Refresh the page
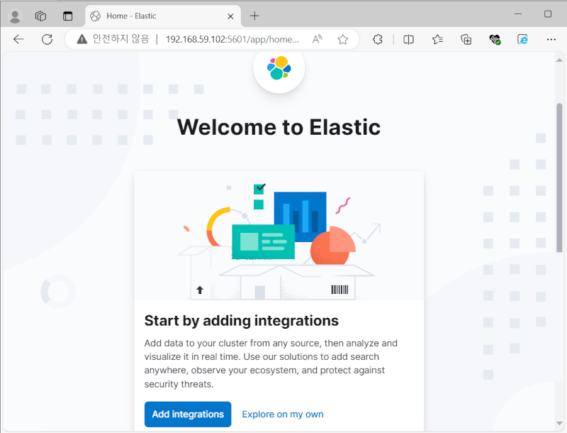The image size is (567, 433). pos(47,39)
